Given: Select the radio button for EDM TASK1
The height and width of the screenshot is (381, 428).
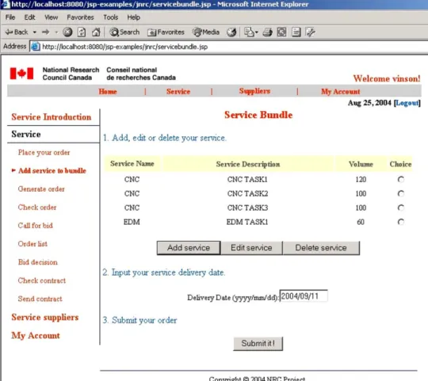Looking at the screenshot, I should pyautogui.click(x=401, y=222).
